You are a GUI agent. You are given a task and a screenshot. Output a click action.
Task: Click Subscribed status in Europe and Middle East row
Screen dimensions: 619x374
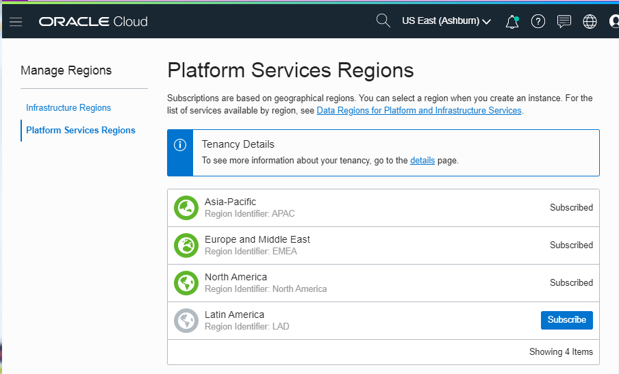click(571, 245)
